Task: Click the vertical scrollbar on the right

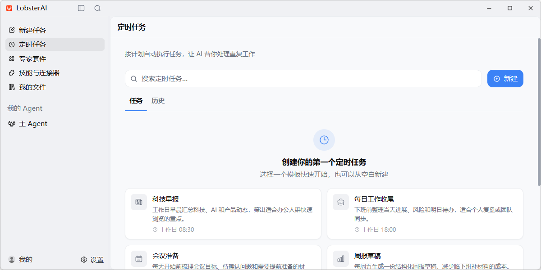Action: [x=539, y=112]
